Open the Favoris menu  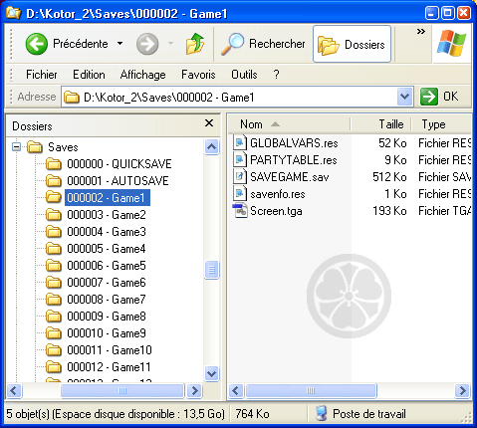click(198, 75)
